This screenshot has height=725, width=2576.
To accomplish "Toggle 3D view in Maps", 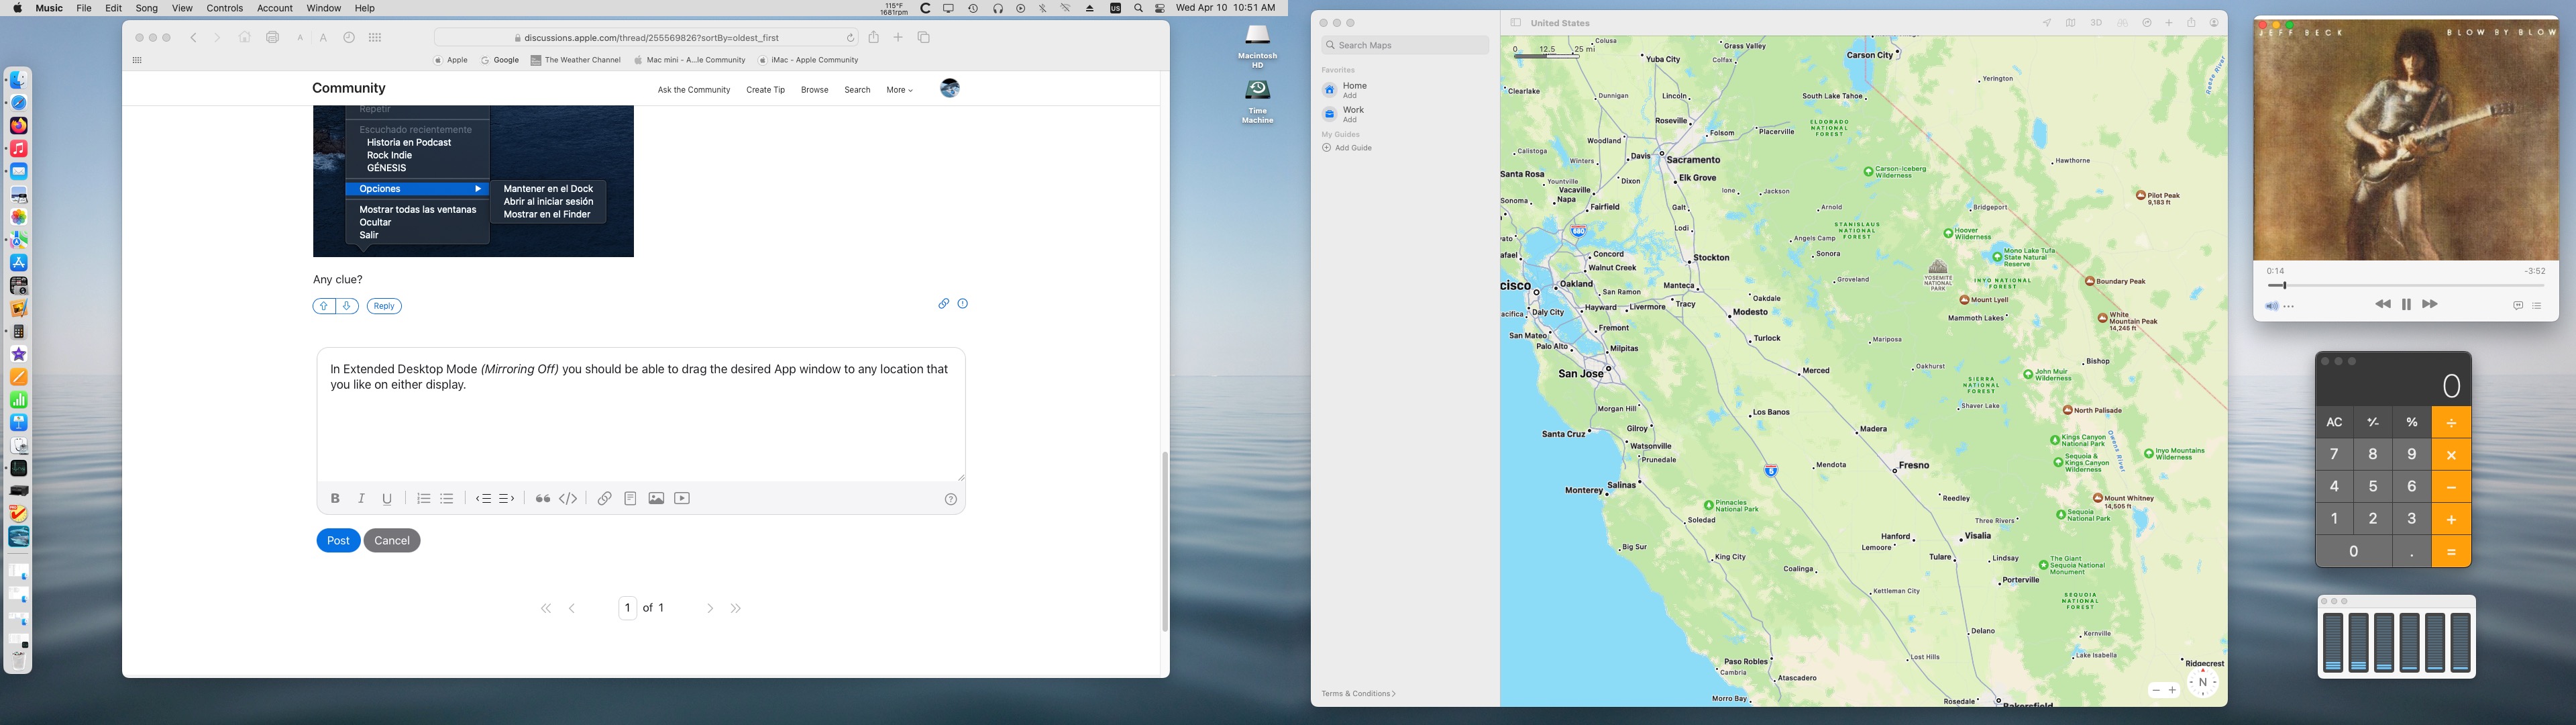I will pos(2096,23).
